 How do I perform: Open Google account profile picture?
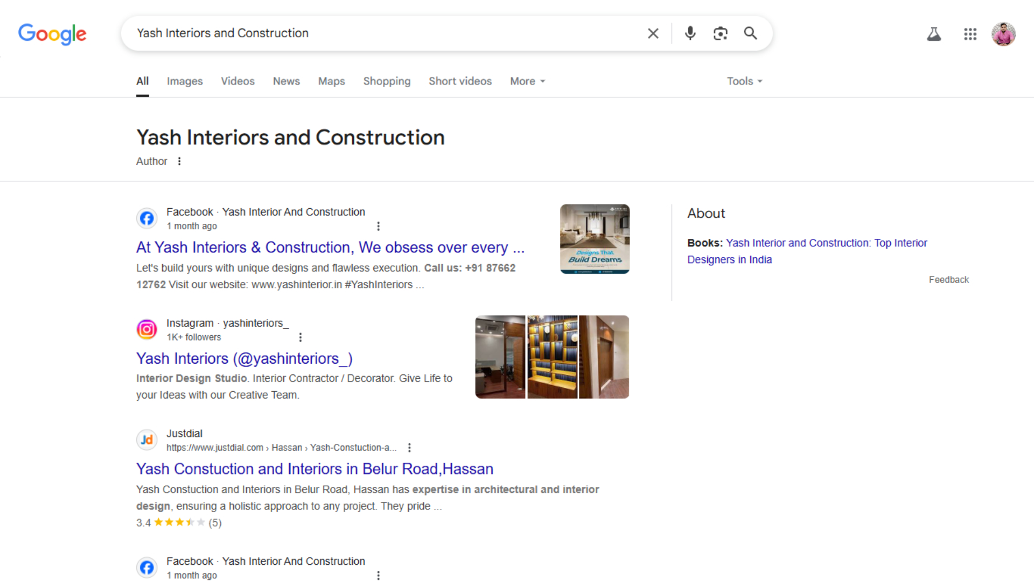coord(1003,34)
